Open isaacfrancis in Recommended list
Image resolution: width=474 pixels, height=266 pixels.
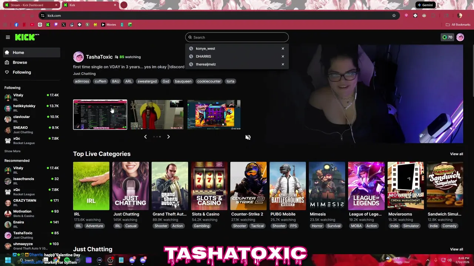31,181
